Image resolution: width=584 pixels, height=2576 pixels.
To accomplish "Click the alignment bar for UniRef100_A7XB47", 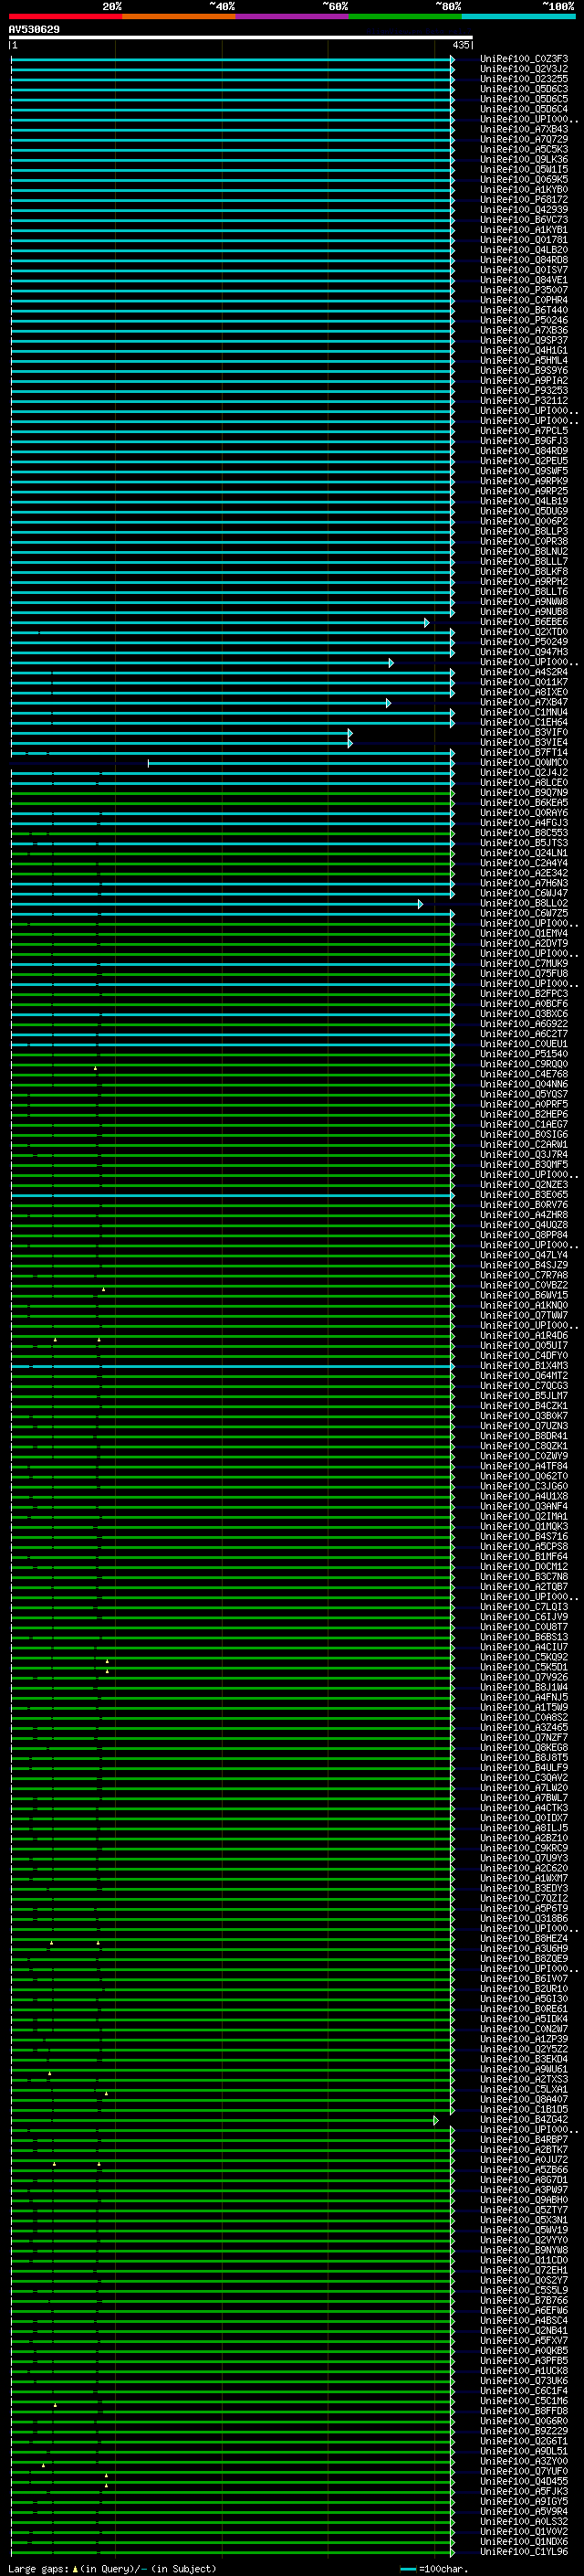I will (201, 703).
